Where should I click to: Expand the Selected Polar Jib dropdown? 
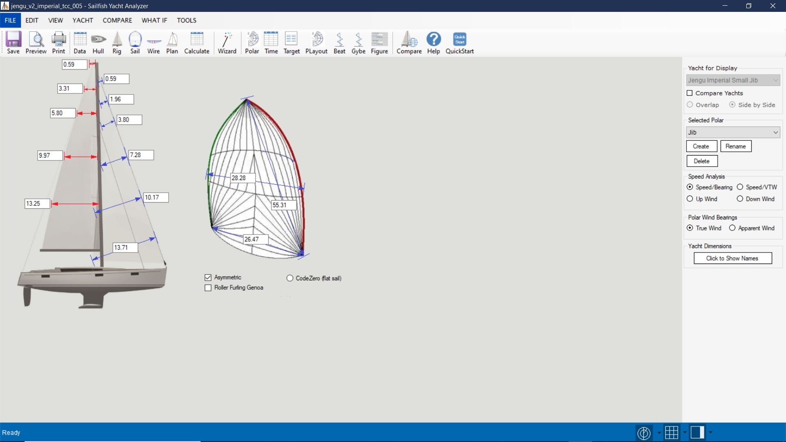pyautogui.click(x=775, y=132)
